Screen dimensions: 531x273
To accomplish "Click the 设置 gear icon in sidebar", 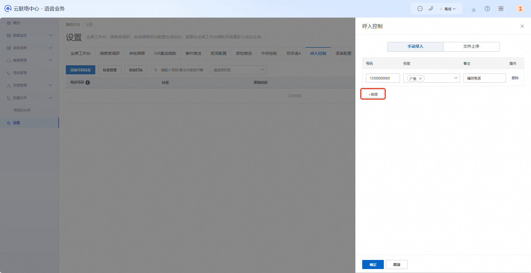I will tap(9, 123).
